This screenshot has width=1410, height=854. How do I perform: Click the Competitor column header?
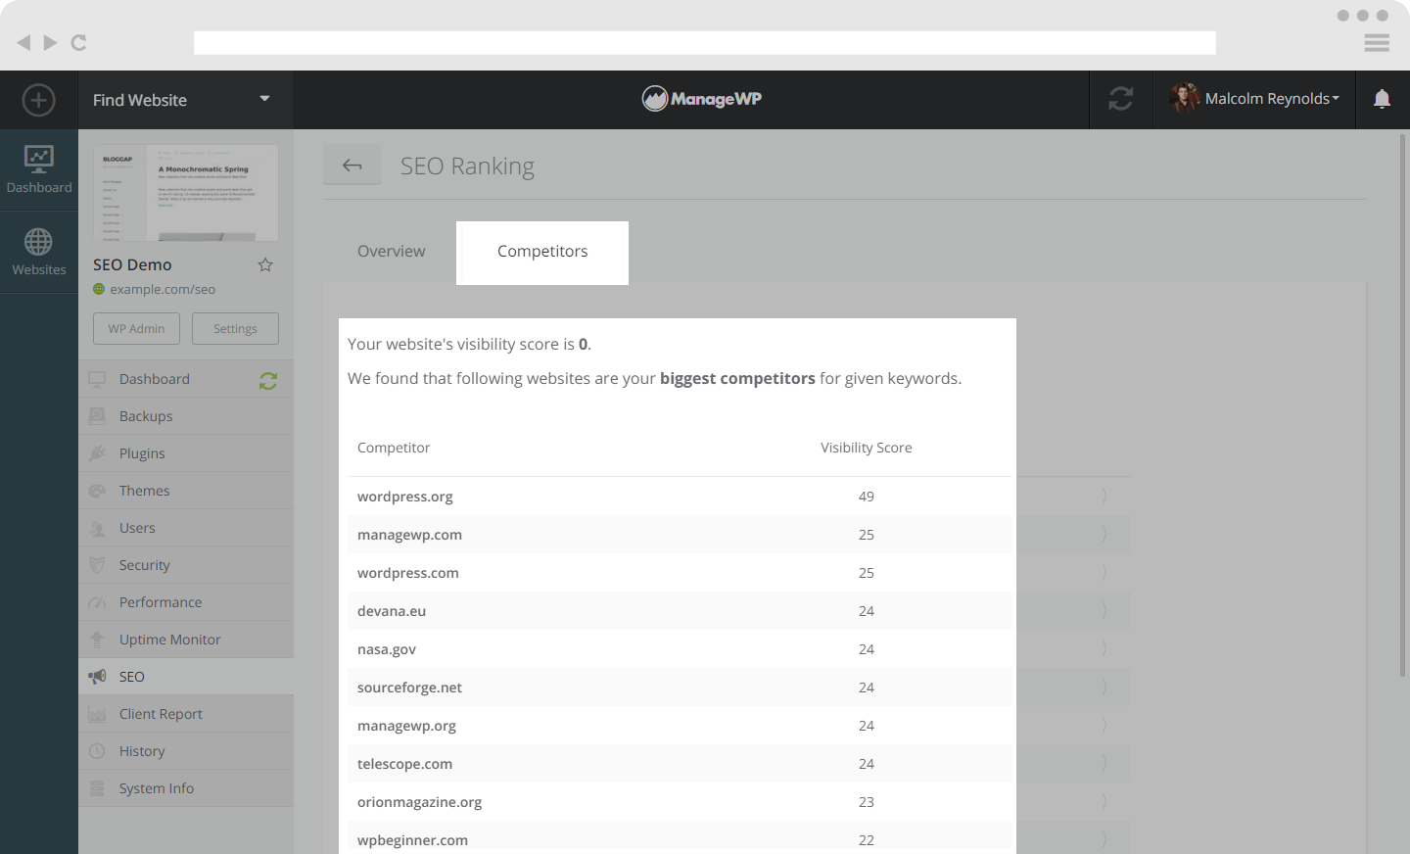[x=394, y=448]
